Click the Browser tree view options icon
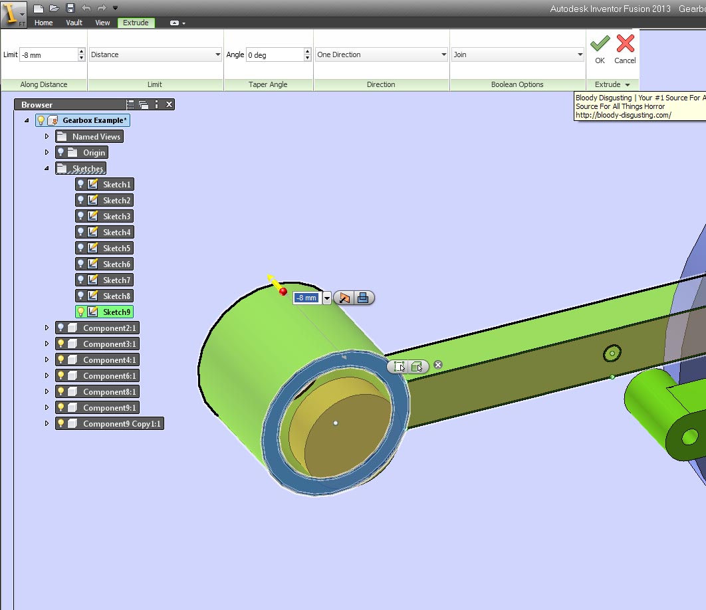Image resolution: width=706 pixels, height=610 pixels. [x=130, y=104]
